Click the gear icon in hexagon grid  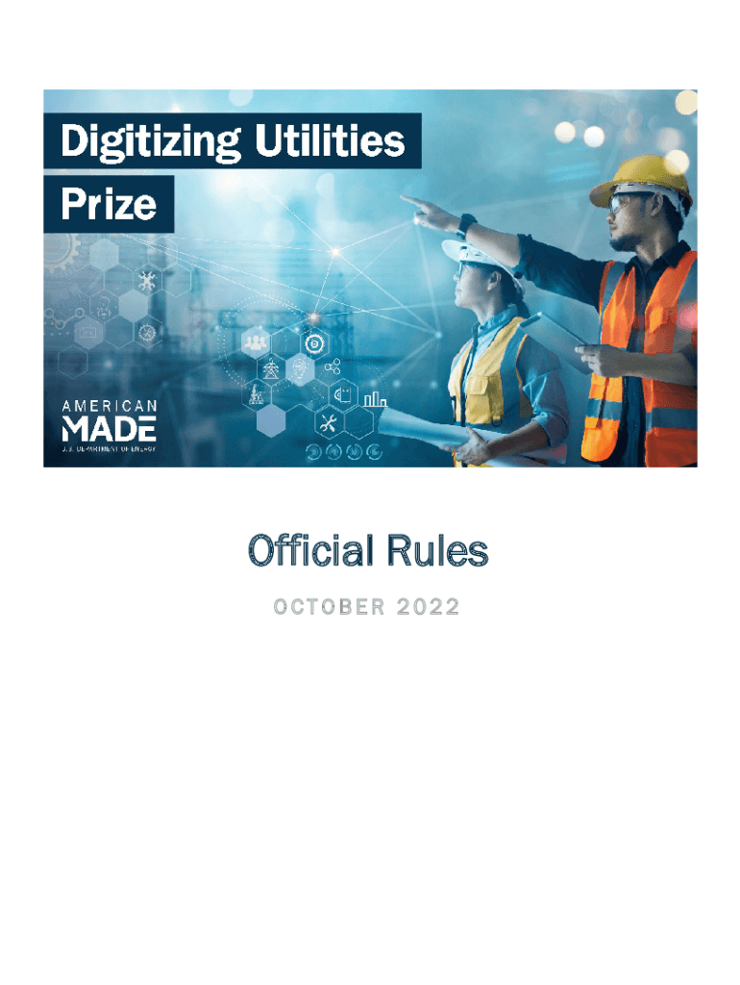click(x=314, y=343)
